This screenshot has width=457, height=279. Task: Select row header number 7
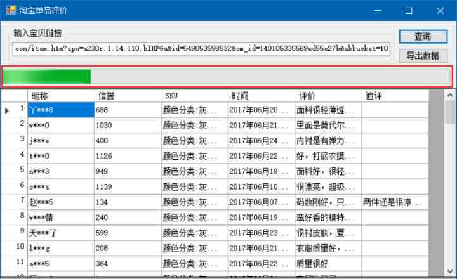pos(14,202)
